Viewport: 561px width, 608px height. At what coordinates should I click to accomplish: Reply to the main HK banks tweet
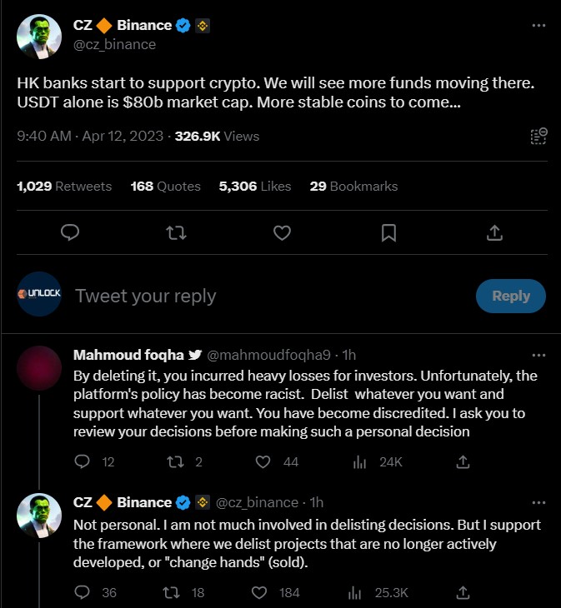point(71,232)
